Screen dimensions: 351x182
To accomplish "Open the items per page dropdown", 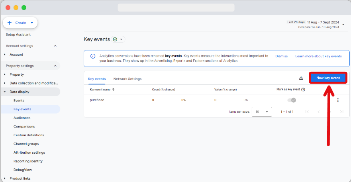I will (262, 112).
